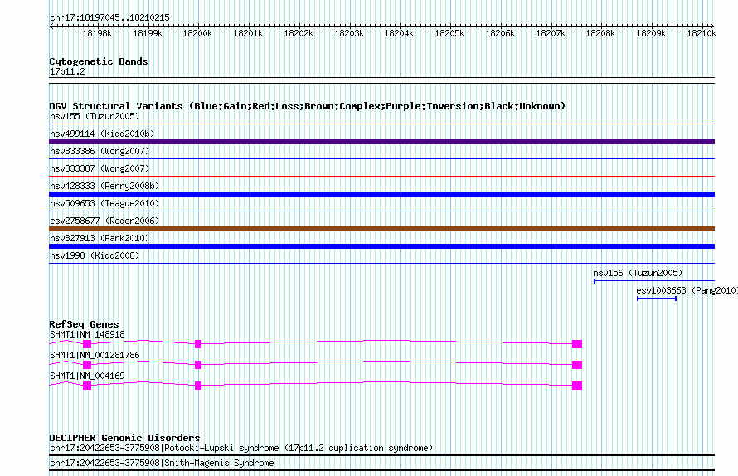Click nsv509653 (Teague2010) variant label

[x=104, y=203]
